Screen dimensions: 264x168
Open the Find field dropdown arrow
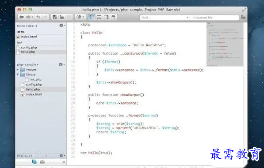(187, 18)
